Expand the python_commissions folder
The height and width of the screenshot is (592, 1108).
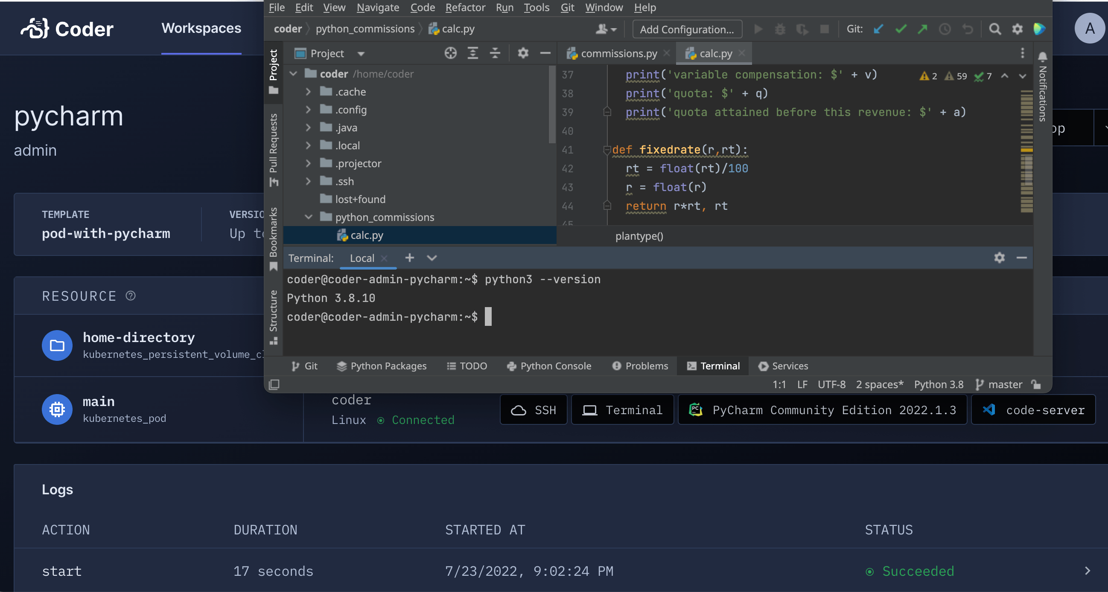(x=307, y=217)
